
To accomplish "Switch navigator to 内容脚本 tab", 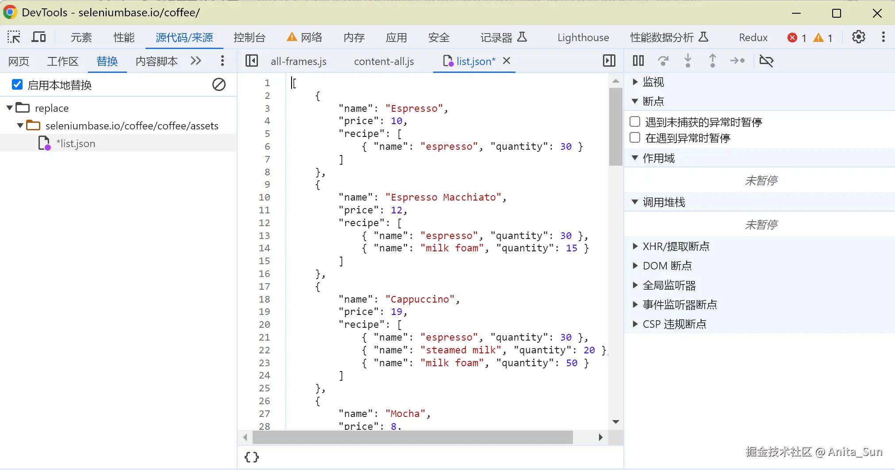I will pyautogui.click(x=157, y=61).
